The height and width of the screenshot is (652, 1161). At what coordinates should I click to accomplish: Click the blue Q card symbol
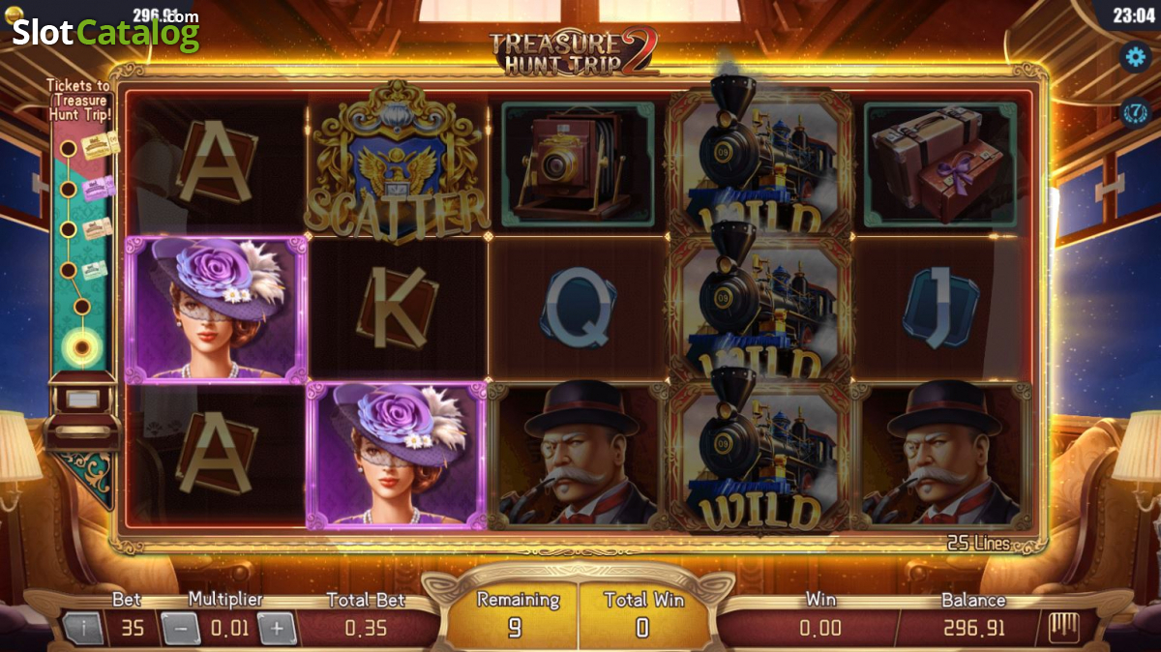coord(579,308)
